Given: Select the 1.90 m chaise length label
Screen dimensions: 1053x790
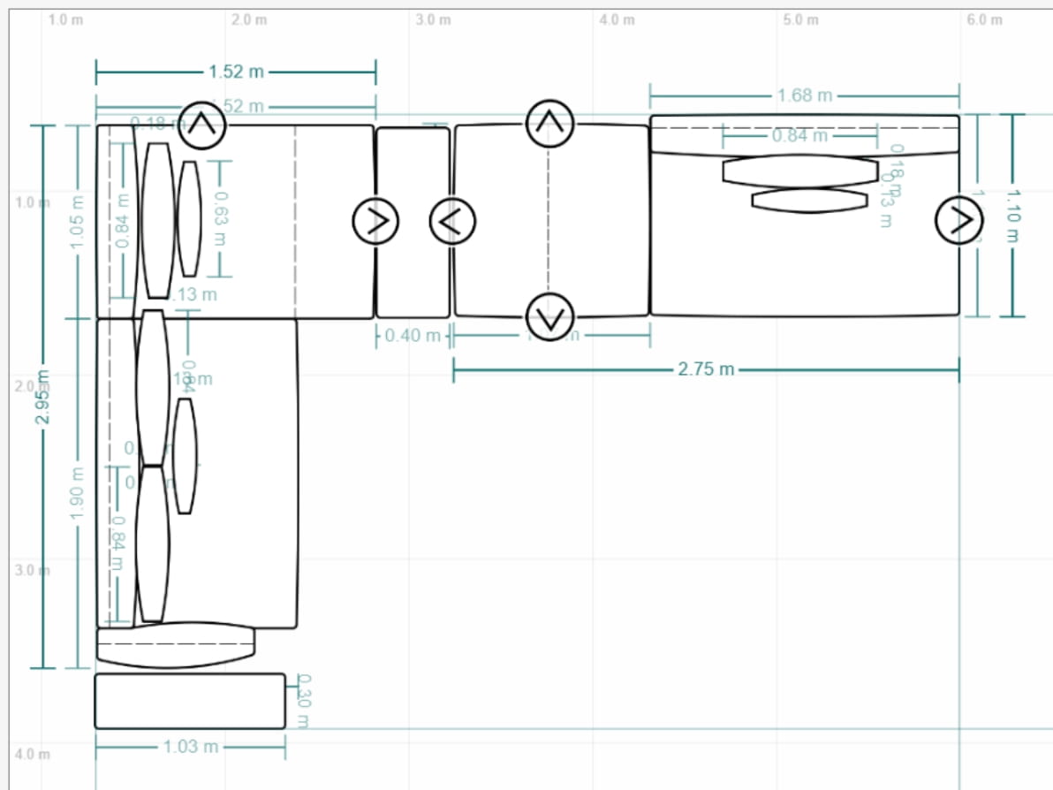Looking at the screenshot, I should tap(77, 493).
